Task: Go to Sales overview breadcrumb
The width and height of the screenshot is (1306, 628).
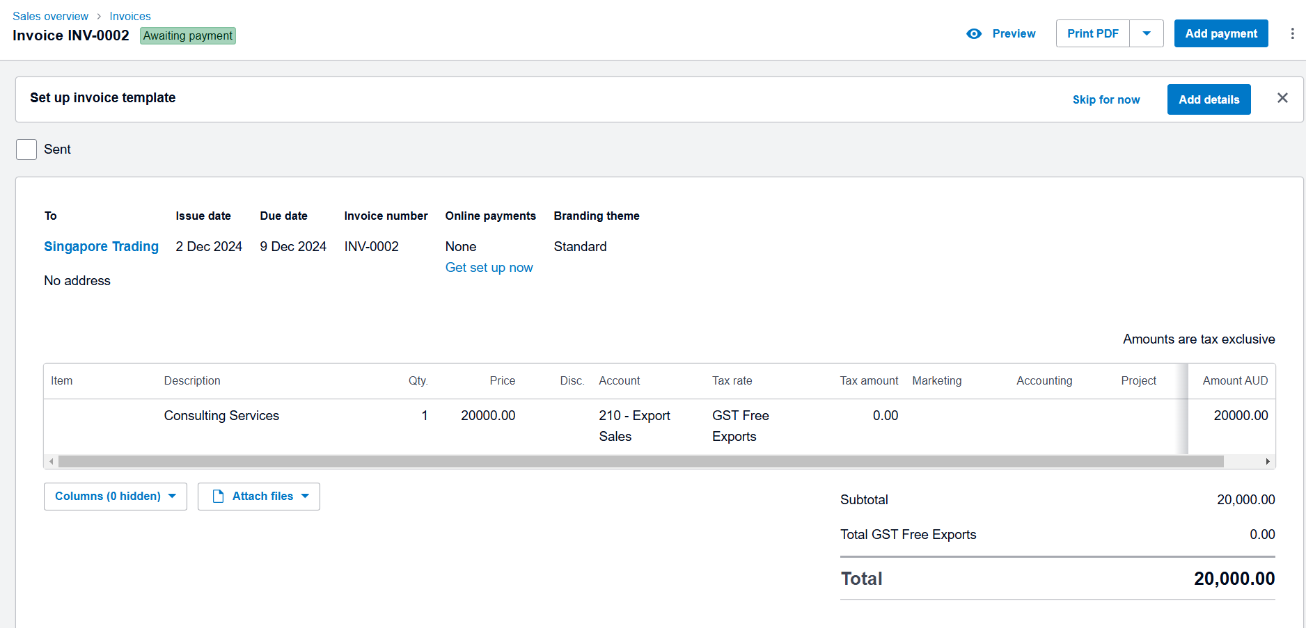Action: click(x=50, y=16)
